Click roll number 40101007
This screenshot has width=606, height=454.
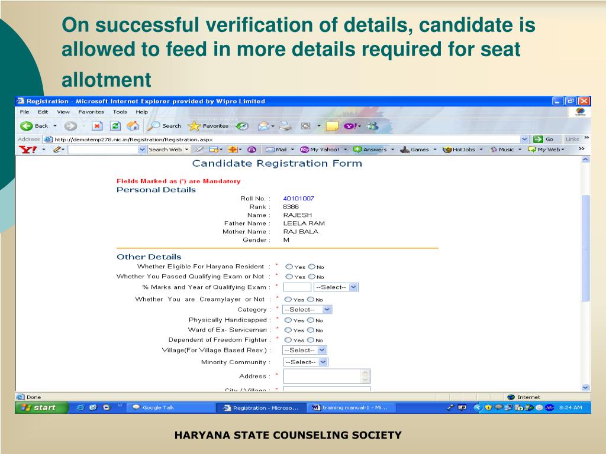(298, 199)
